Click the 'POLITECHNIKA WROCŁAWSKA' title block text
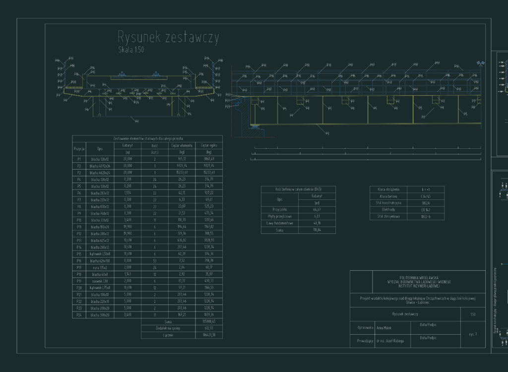 (x=419, y=278)
